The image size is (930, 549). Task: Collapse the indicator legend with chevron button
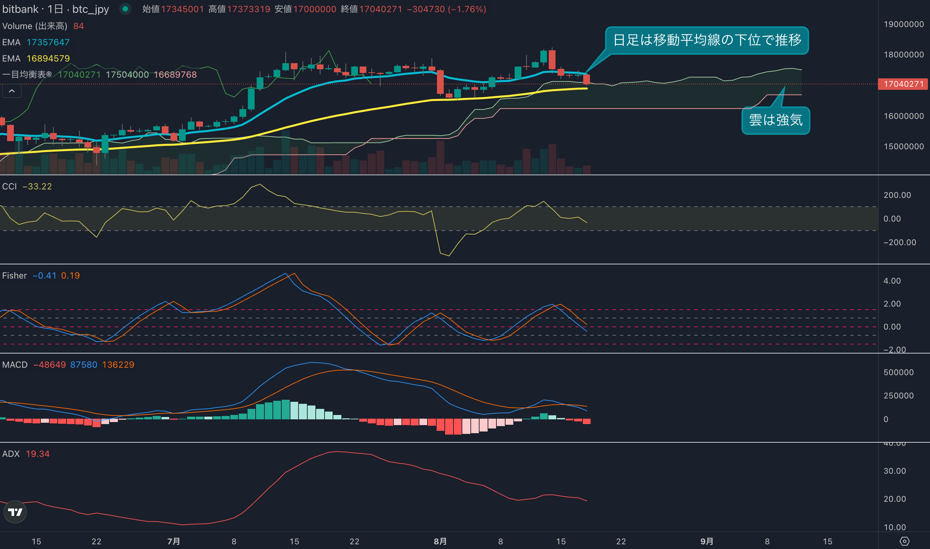(12, 91)
